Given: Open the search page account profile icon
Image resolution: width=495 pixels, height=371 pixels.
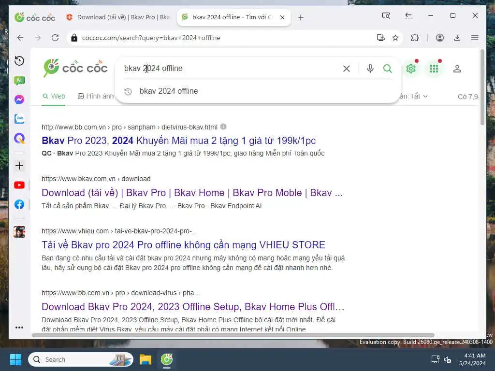Looking at the screenshot, I should point(457,69).
